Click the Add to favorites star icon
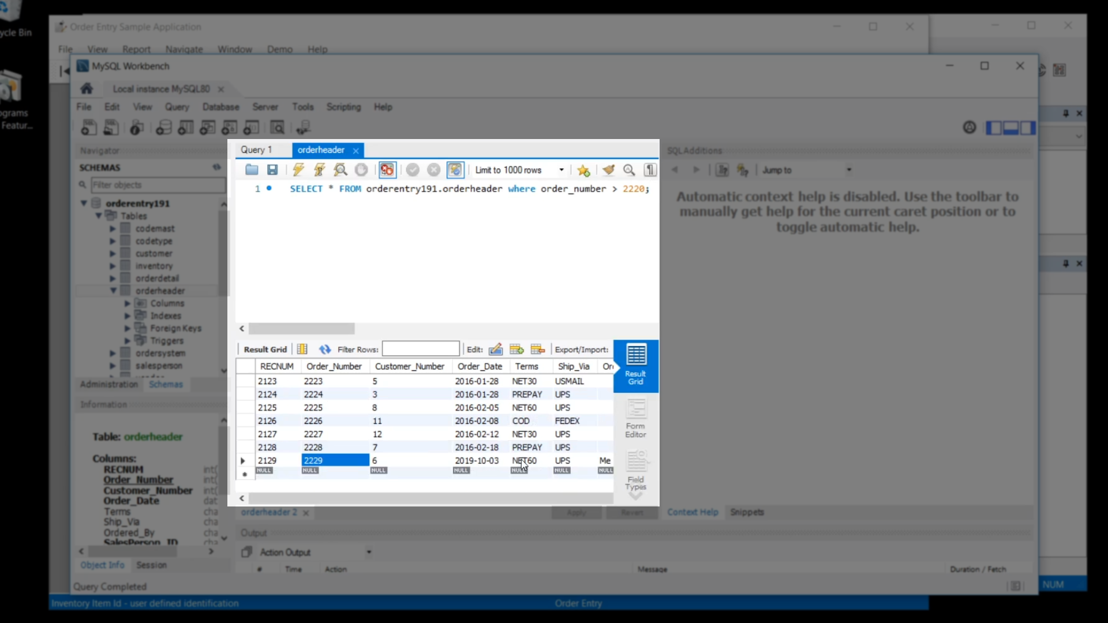This screenshot has height=623, width=1108. point(583,170)
